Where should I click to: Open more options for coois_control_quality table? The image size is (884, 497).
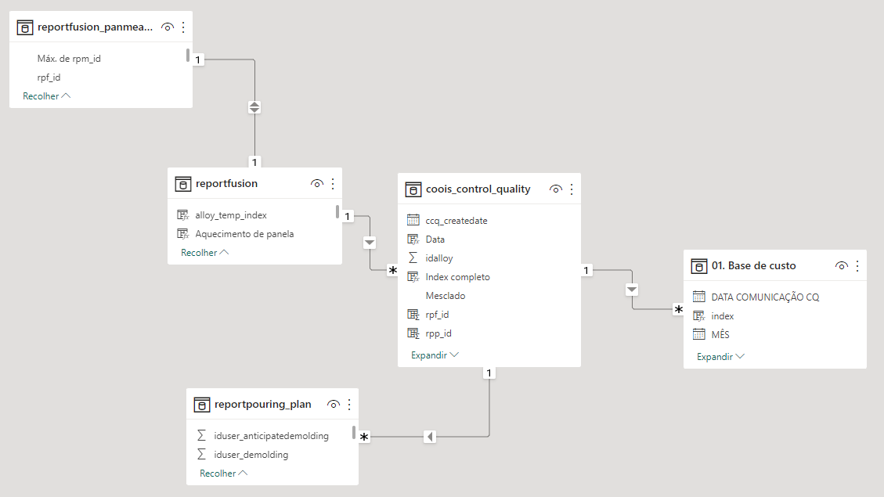pyautogui.click(x=572, y=189)
